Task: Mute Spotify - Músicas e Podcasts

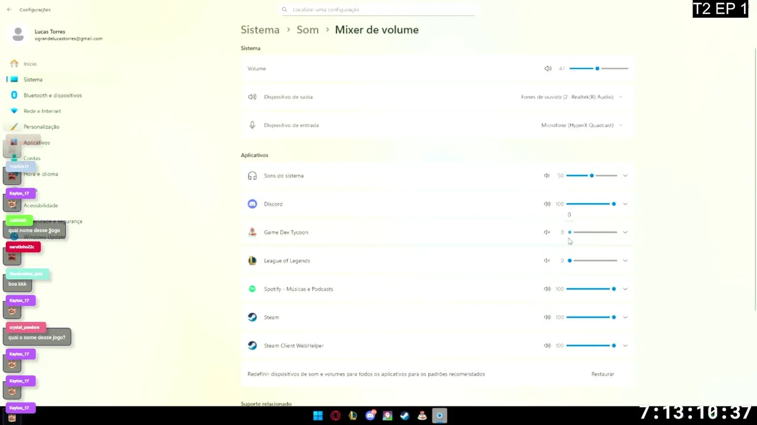Action: point(547,289)
